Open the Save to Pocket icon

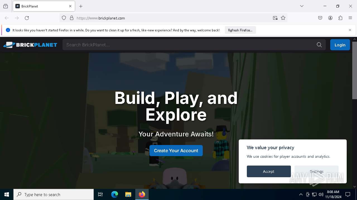coord(320,18)
